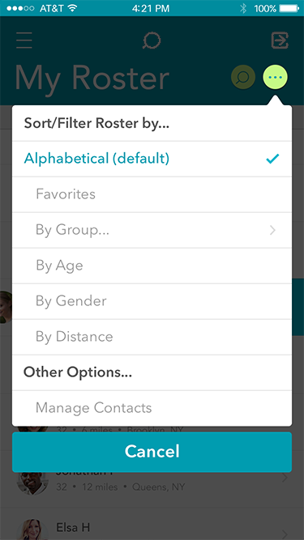Tap the chat bubble icon in header
The height and width of the screenshot is (540, 304).
152,41
